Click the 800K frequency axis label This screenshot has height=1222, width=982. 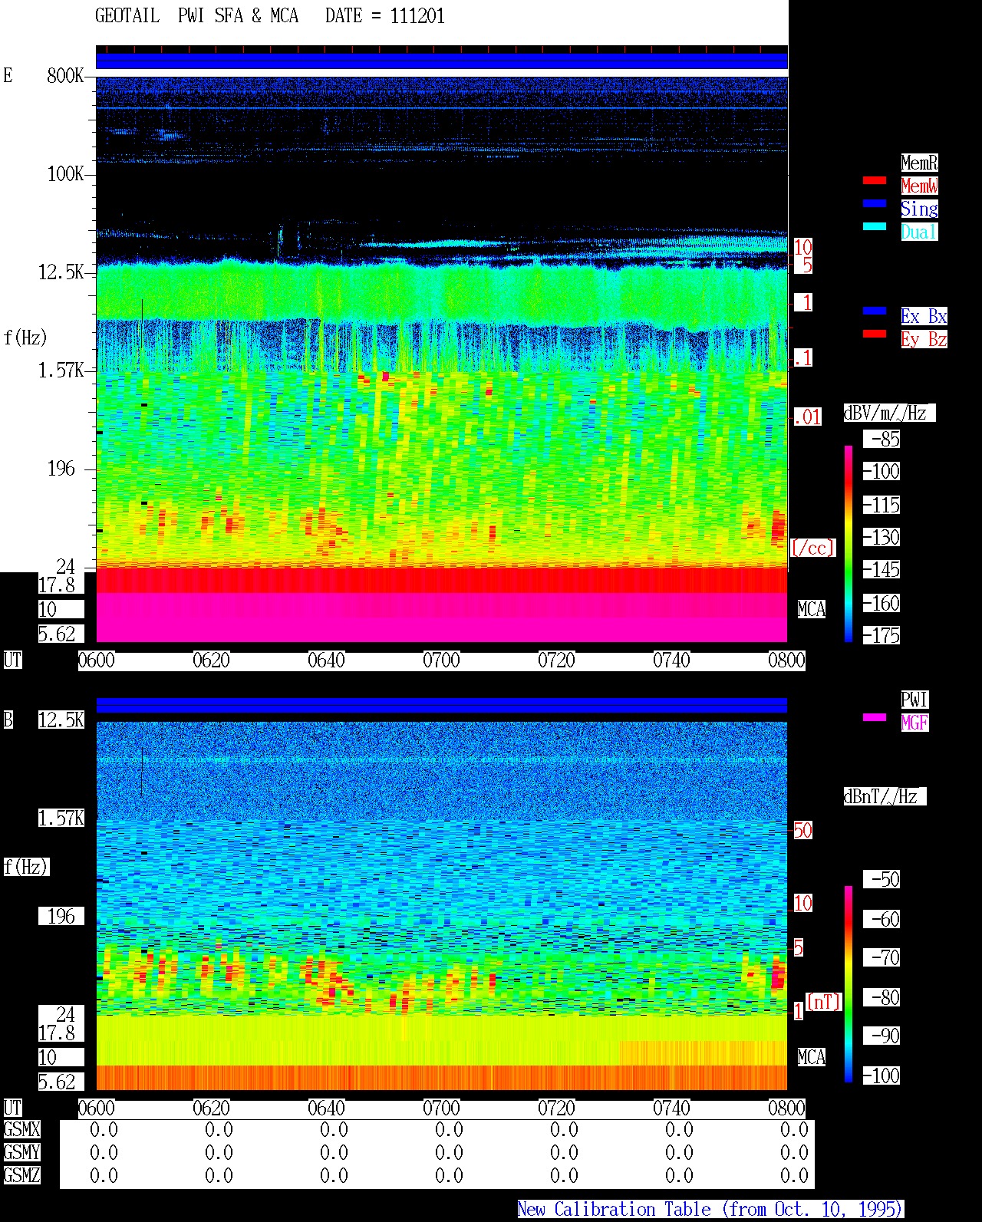coord(65,76)
